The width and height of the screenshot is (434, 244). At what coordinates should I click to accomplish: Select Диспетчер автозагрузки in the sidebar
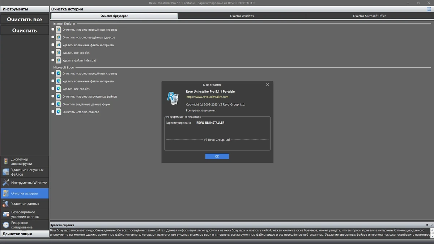[25, 162]
